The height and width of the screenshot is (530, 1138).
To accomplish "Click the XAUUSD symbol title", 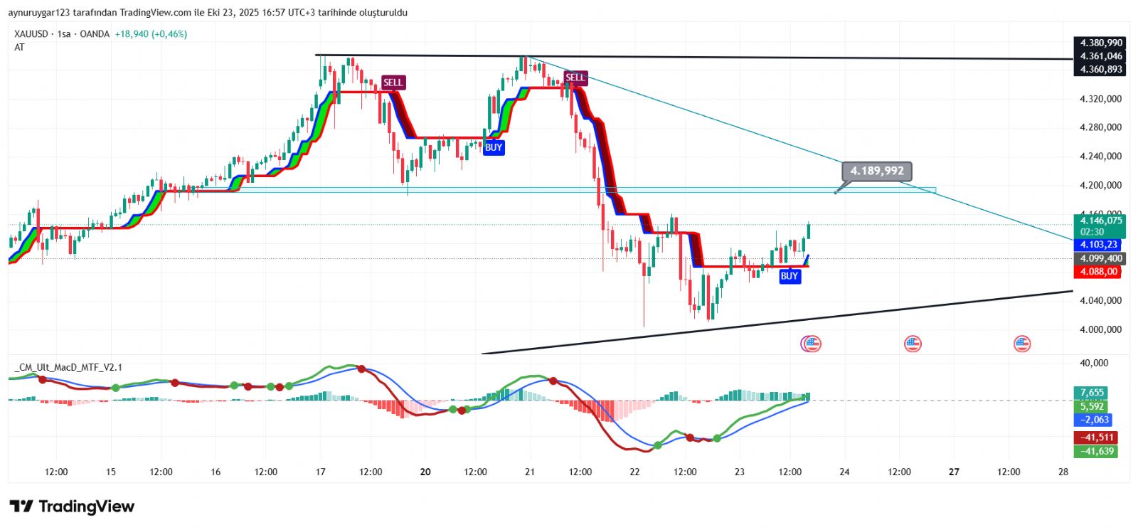I will click(31, 34).
